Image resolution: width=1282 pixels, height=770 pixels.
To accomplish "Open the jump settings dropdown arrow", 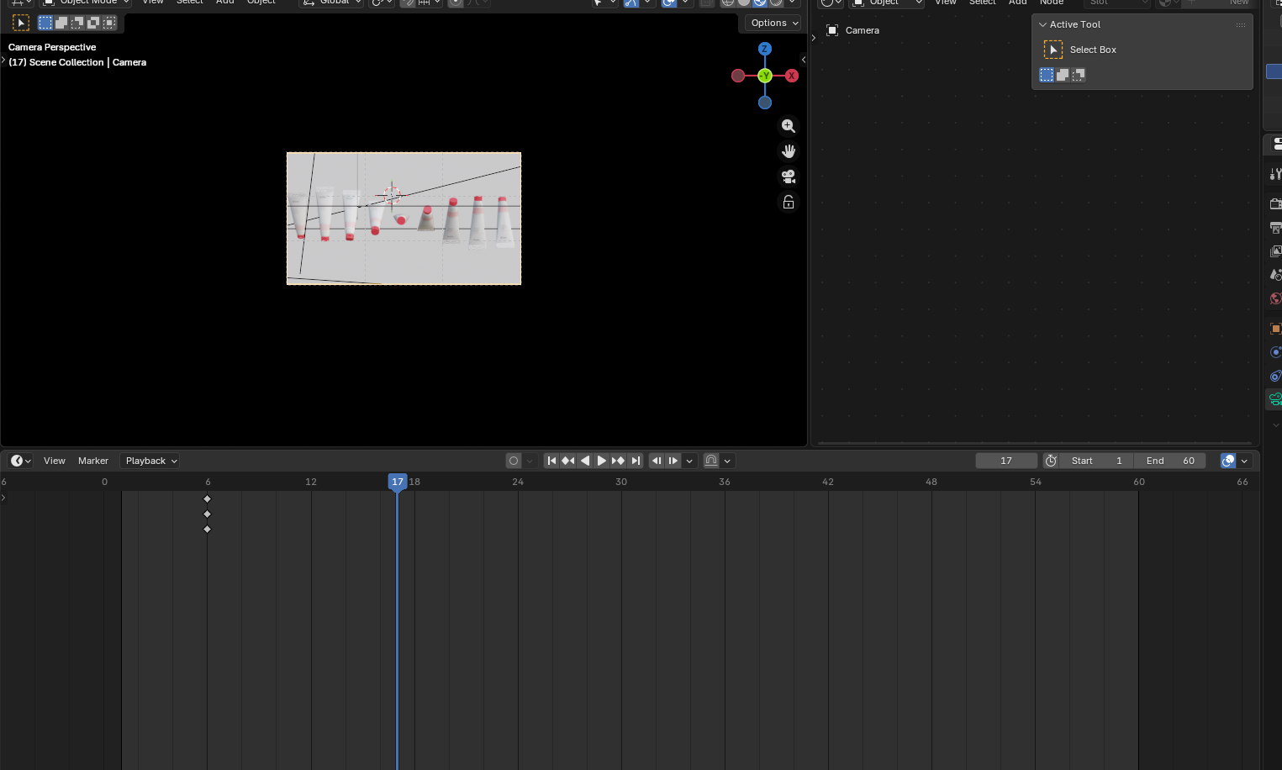I will click(x=689, y=461).
